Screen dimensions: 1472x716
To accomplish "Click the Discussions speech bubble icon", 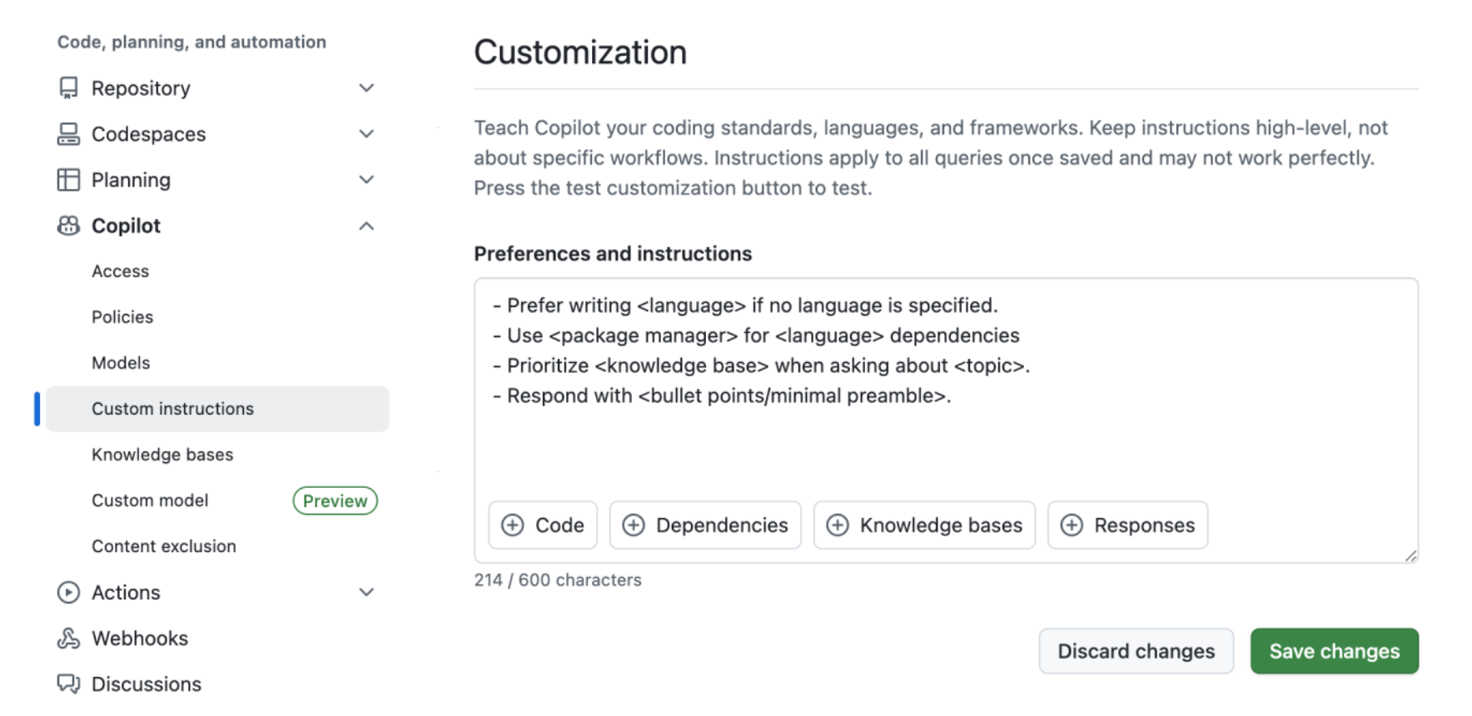I will coord(68,684).
